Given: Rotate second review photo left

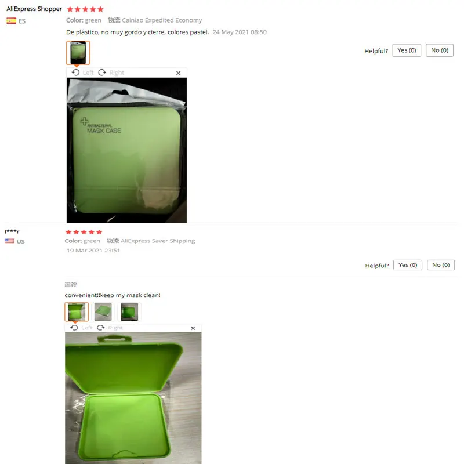Looking at the screenshot, I should (81, 328).
